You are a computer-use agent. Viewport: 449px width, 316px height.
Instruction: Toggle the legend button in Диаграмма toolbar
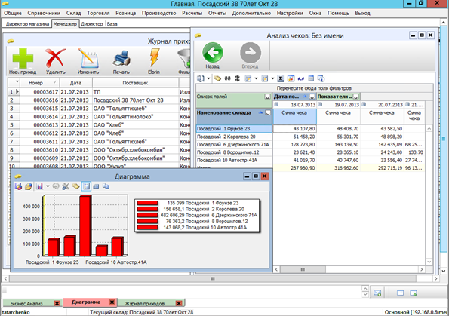click(x=86, y=186)
